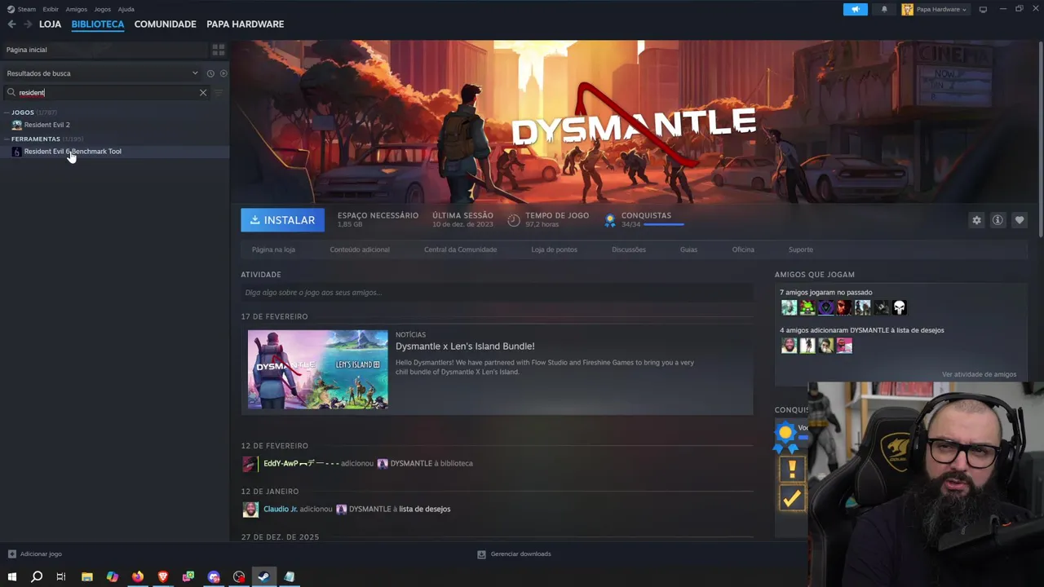Open DYSMANTLE info icon
Screen dimensions: 1044x587
pos(998,220)
